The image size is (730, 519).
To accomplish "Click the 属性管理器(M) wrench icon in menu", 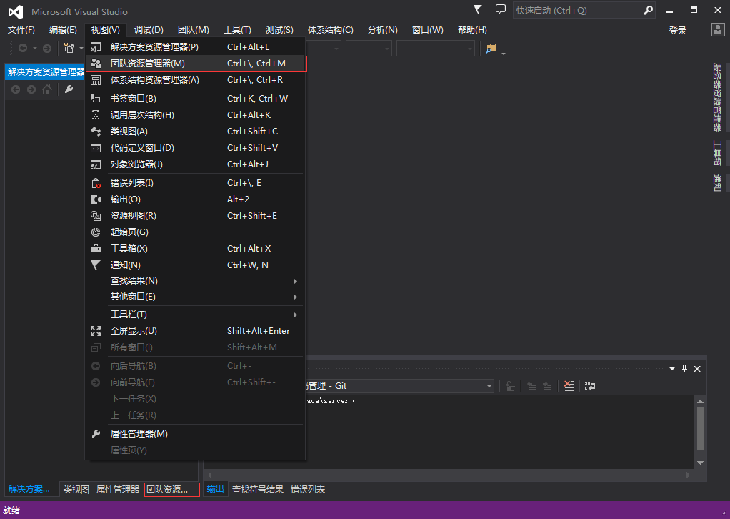I will point(96,434).
